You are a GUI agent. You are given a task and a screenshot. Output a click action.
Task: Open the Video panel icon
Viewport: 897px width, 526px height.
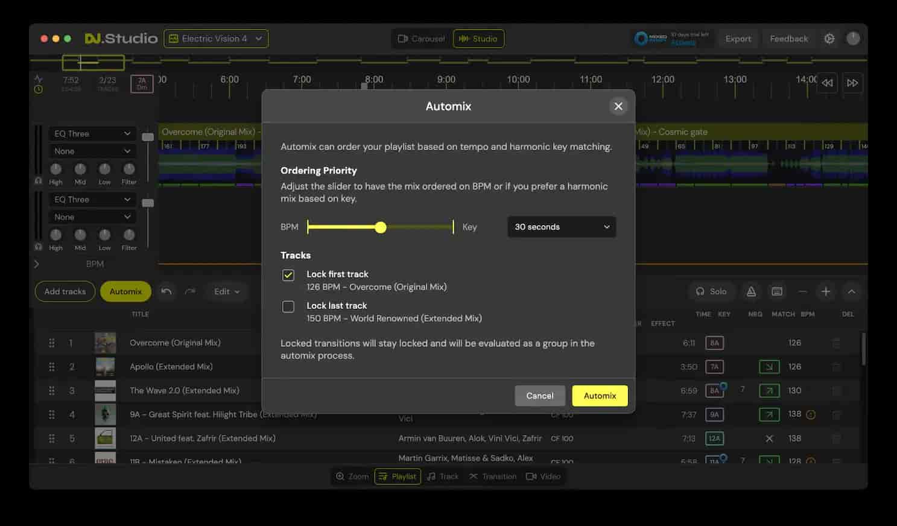pos(543,476)
